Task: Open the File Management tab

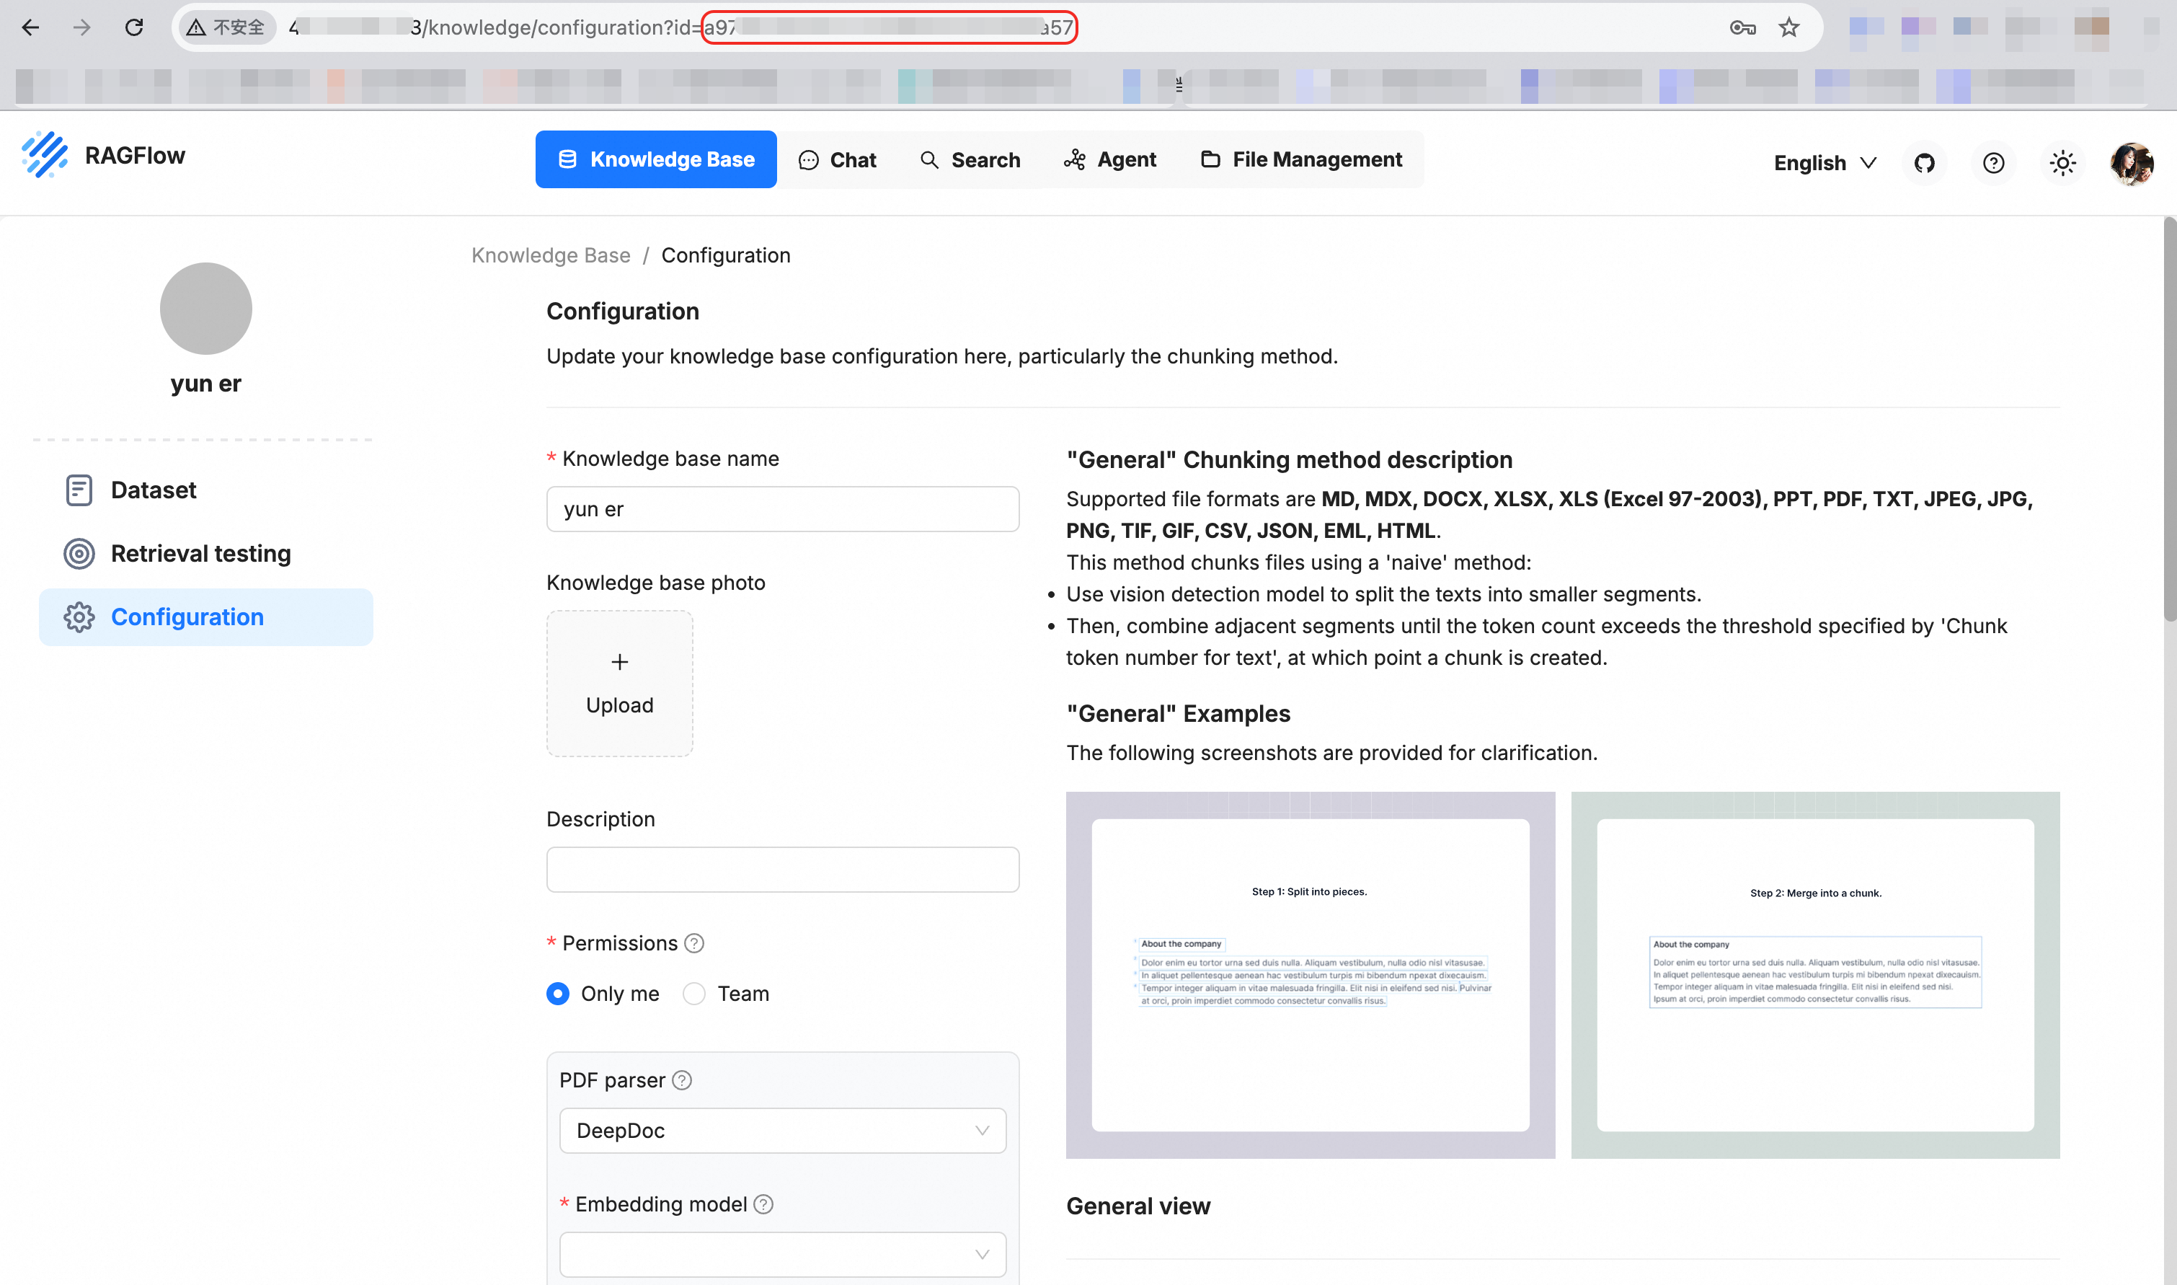Action: (x=1301, y=159)
